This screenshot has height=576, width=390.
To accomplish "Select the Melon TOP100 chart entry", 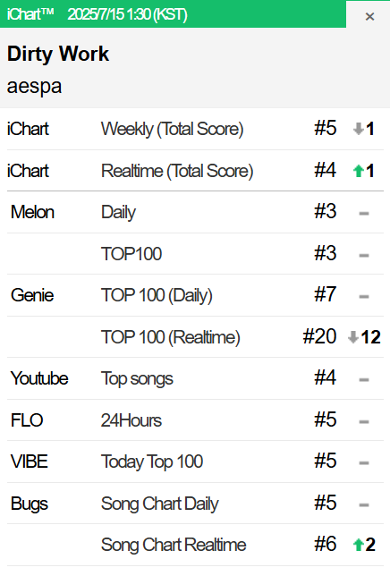I will click(195, 254).
